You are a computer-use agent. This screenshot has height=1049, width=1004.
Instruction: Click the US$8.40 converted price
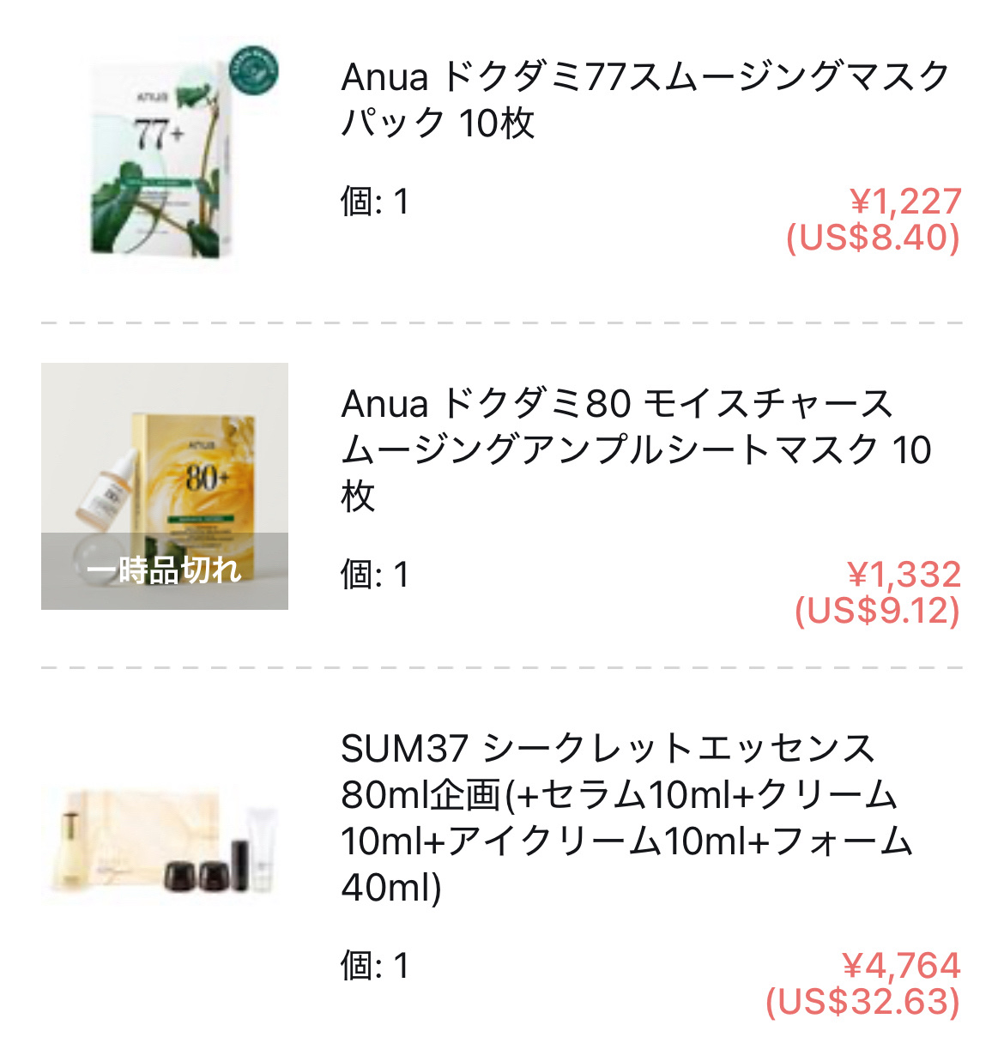[873, 238]
